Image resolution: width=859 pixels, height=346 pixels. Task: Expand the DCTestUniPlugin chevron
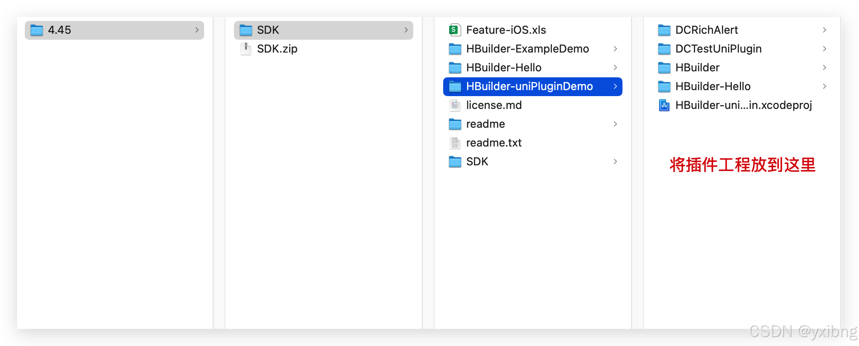(824, 49)
